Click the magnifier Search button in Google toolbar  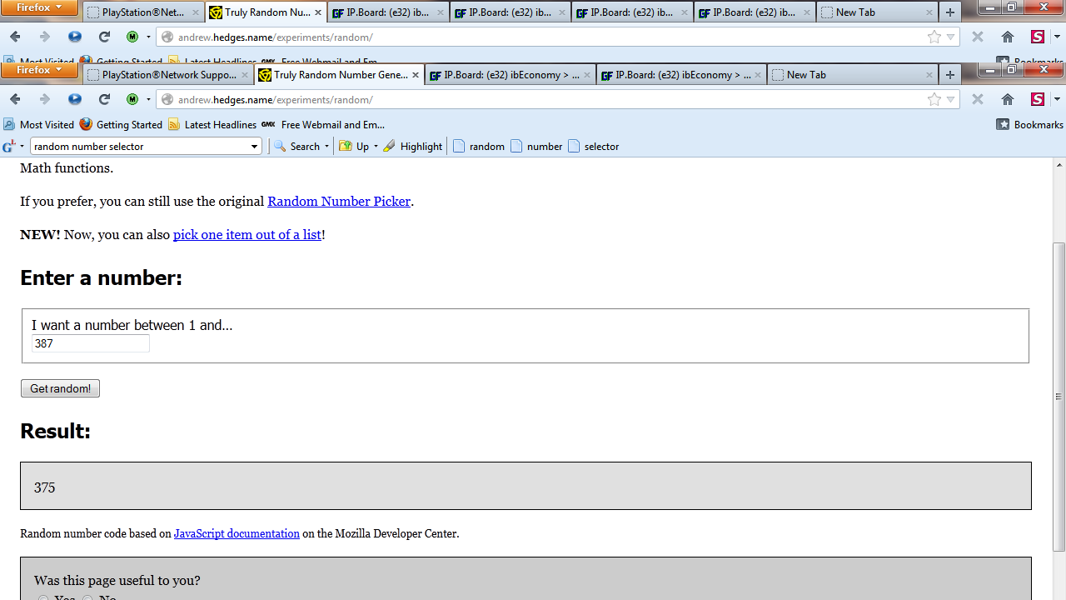coord(296,147)
